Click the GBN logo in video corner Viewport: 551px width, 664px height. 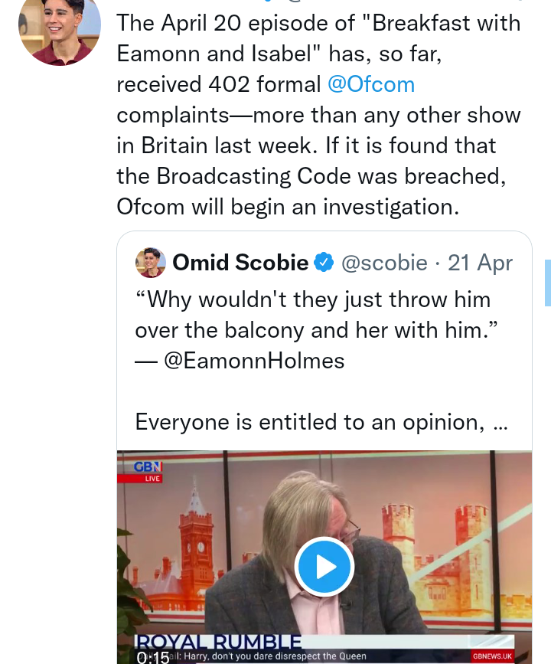point(148,466)
